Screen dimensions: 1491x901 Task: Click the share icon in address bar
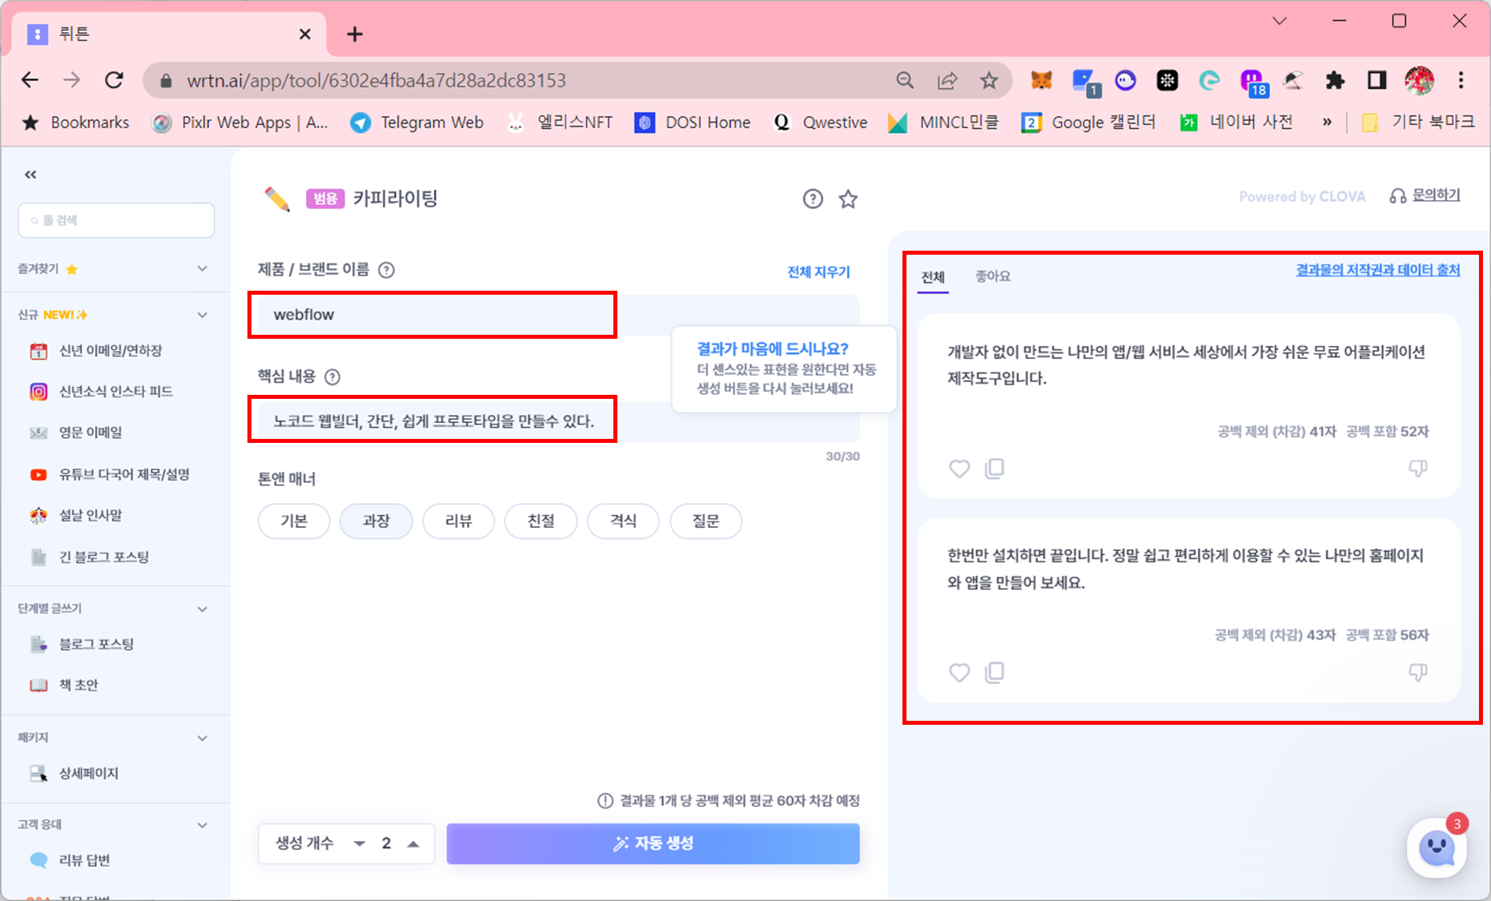pyautogui.click(x=947, y=80)
